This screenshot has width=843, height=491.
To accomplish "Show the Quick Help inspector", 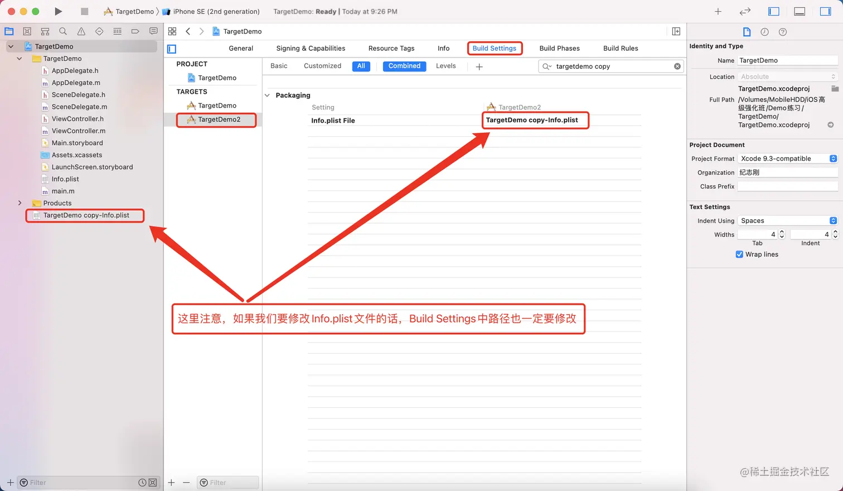I will 783,32.
